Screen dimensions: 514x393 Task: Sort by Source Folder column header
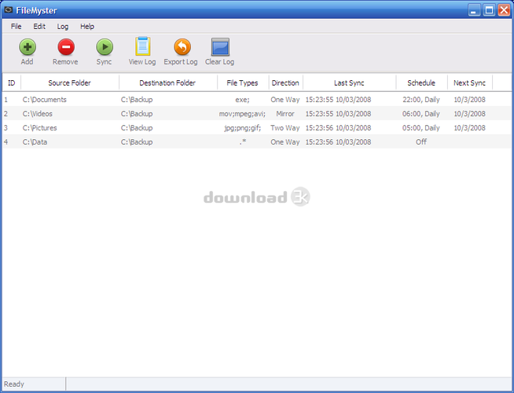[x=69, y=83]
